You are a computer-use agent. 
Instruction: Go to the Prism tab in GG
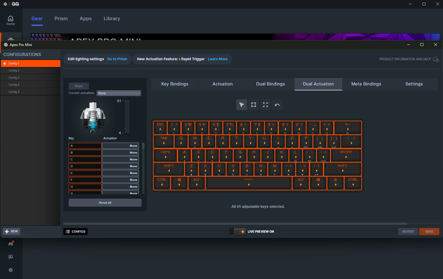click(61, 19)
